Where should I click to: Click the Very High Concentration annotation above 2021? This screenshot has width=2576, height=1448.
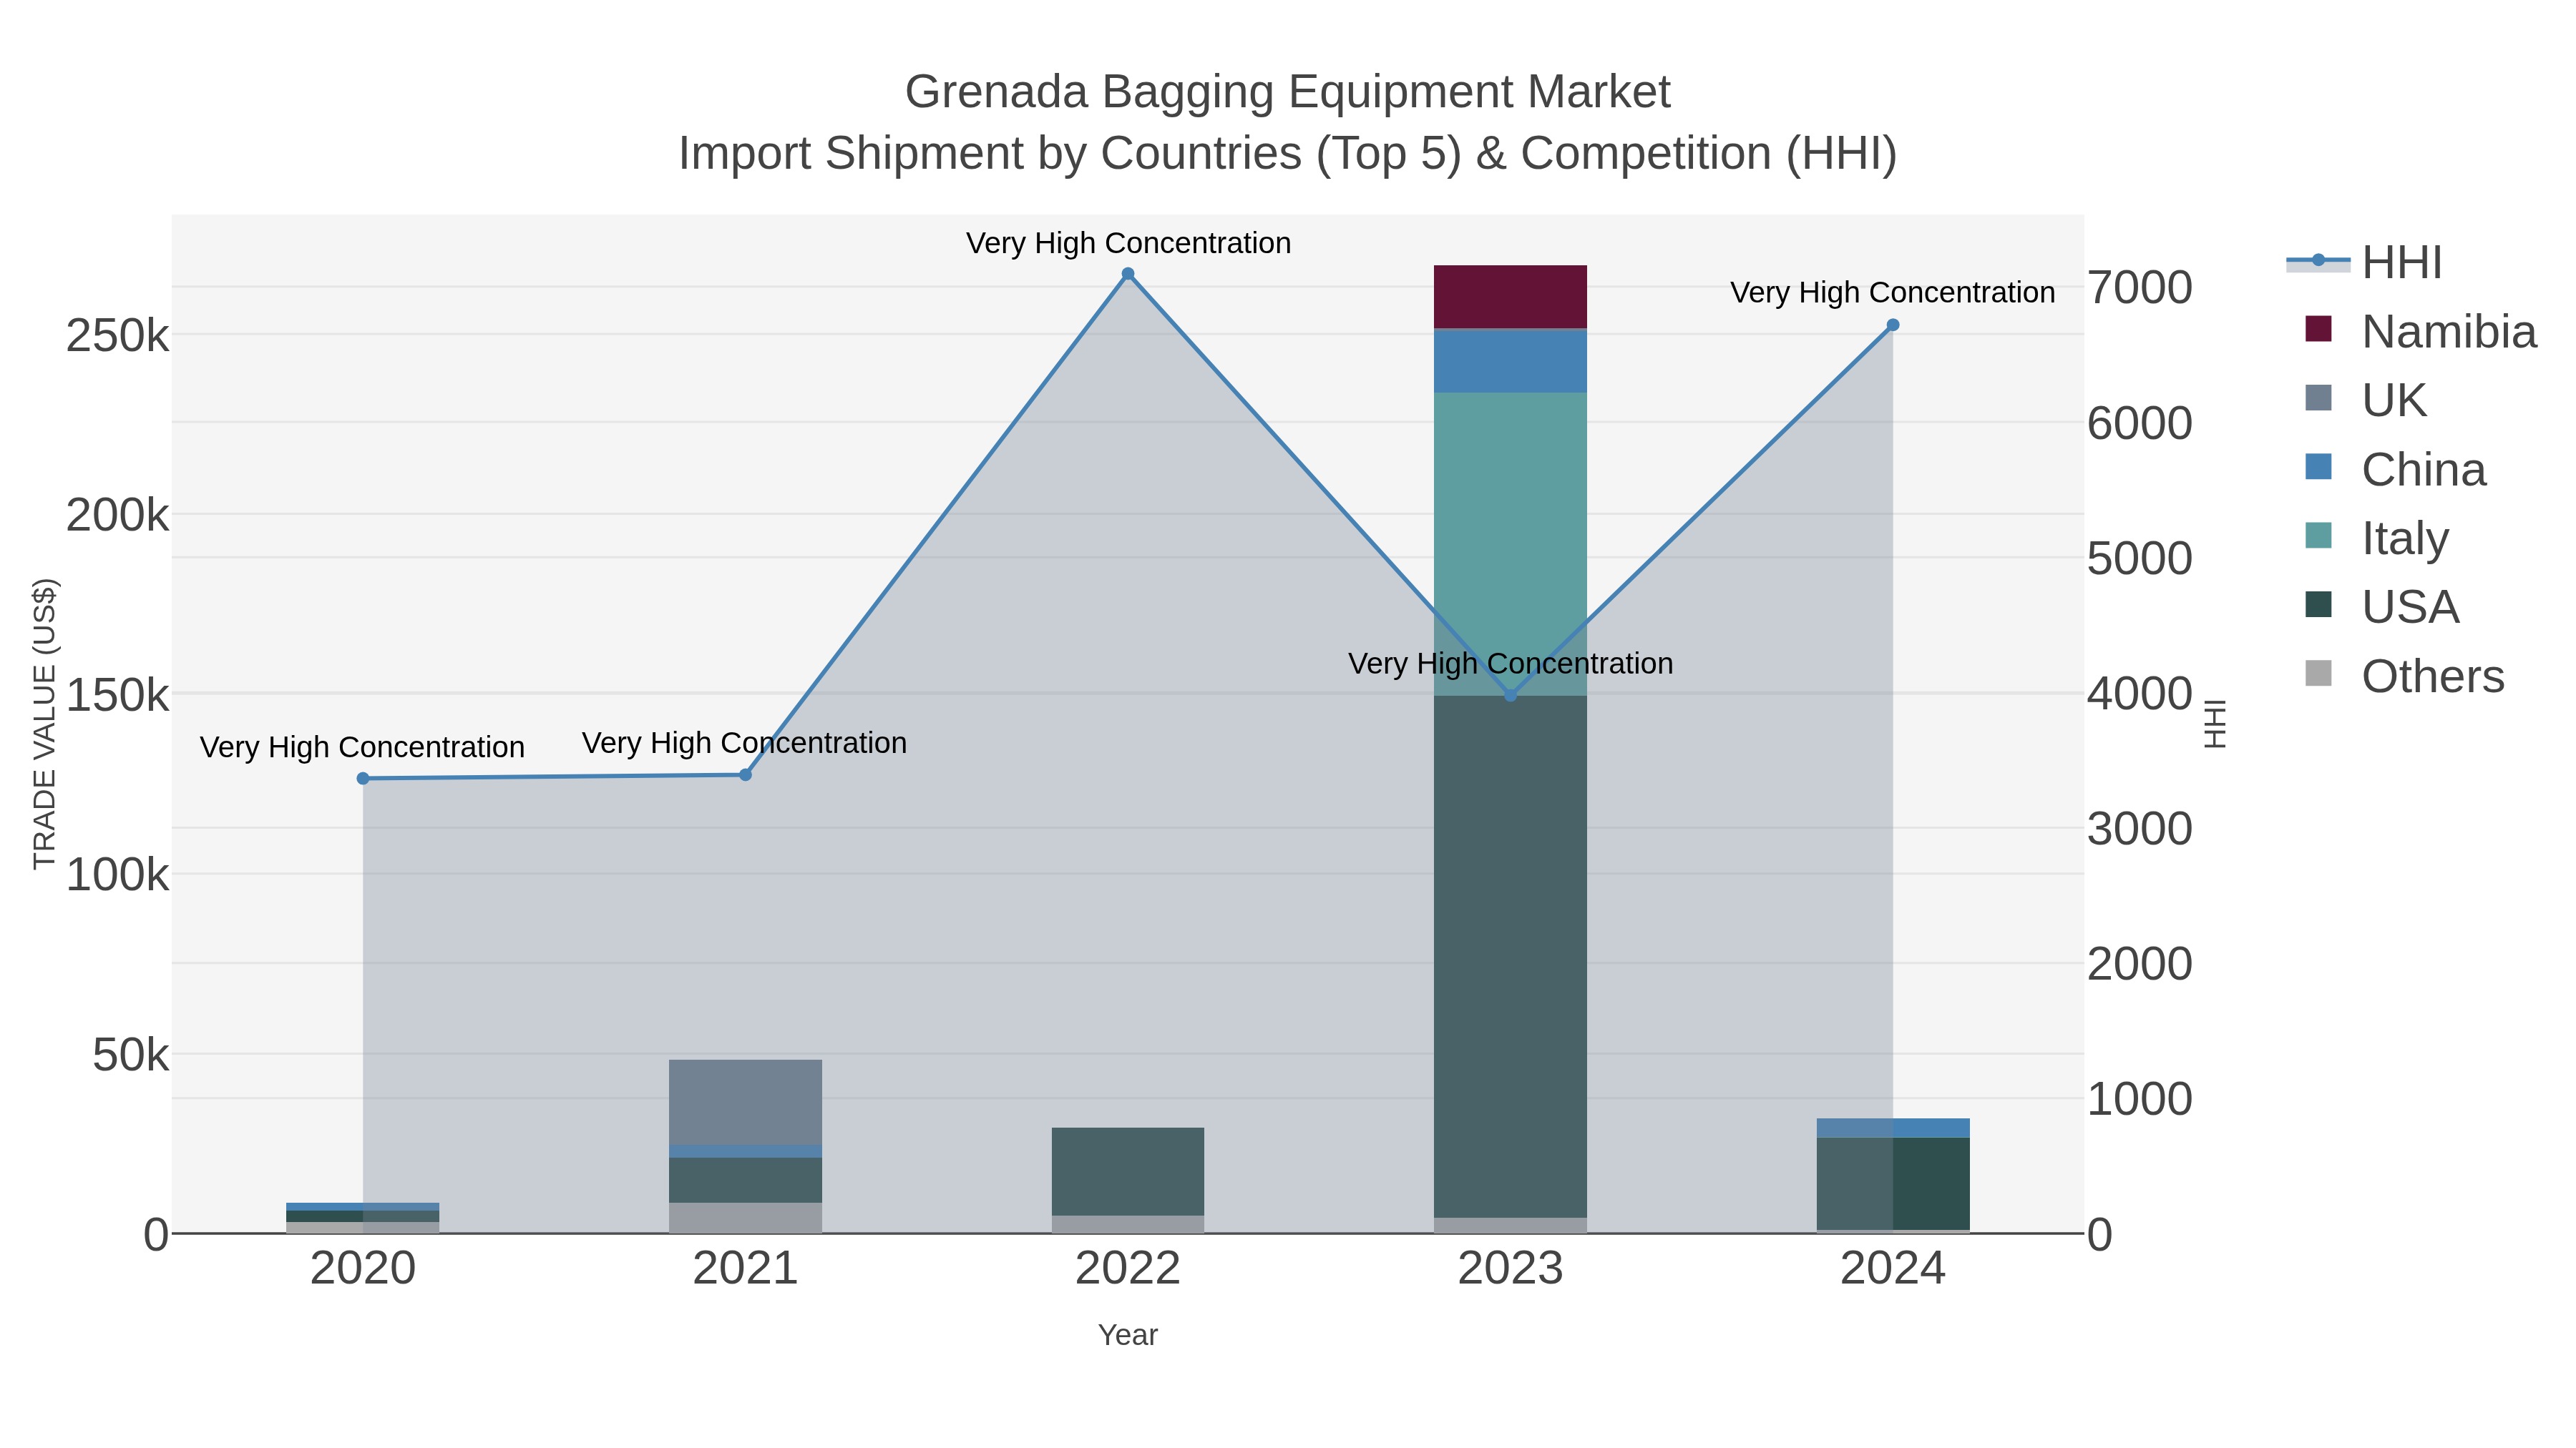[745, 744]
